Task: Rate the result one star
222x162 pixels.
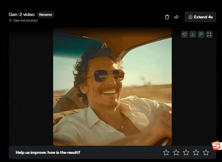Action: [x=166, y=153]
